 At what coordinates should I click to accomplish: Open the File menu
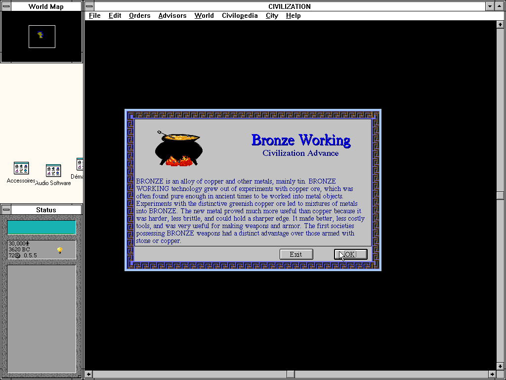(94, 15)
